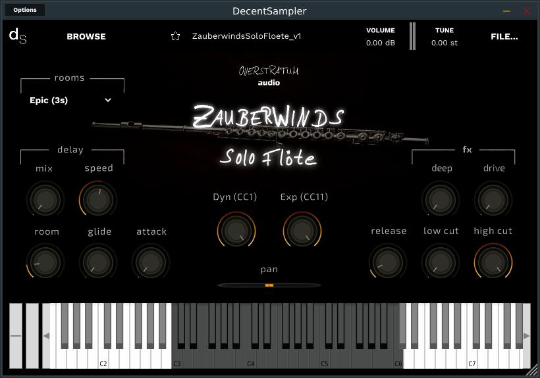Click the pitch bend wheel strip

click(x=16, y=336)
